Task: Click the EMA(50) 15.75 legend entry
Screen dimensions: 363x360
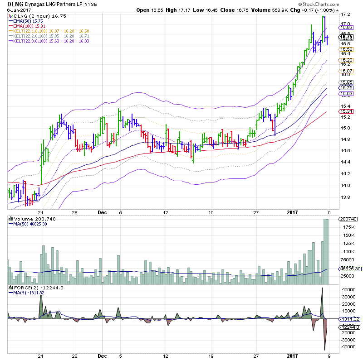Action: (26, 21)
